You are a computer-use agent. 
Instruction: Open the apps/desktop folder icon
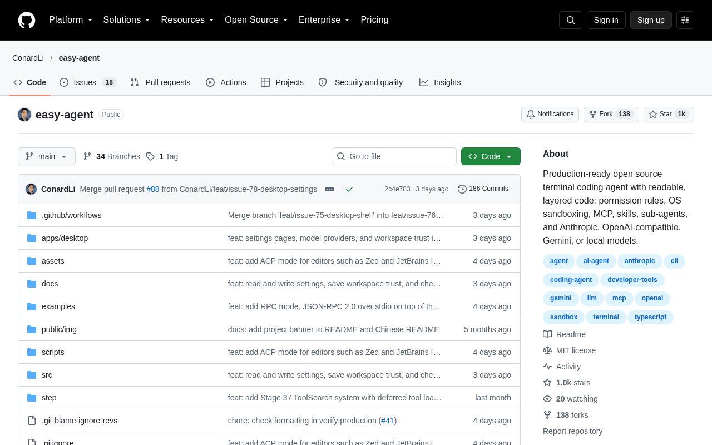(x=32, y=238)
